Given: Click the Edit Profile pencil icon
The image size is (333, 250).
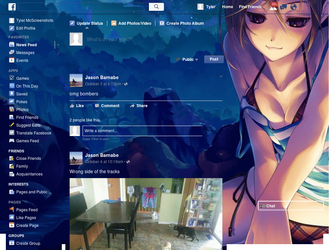Looking at the screenshot, I should tap(12, 28).
